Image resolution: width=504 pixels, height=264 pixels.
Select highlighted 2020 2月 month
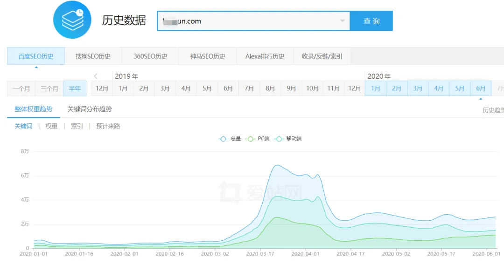pyautogui.click(x=397, y=88)
